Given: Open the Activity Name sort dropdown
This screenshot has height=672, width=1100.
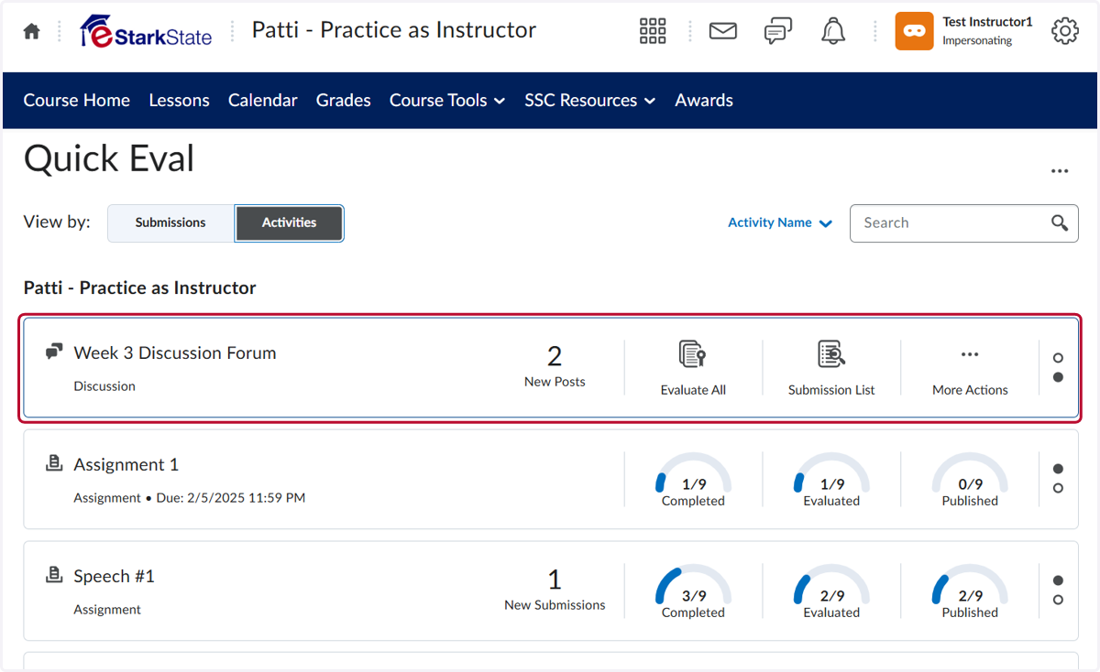Looking at the screenshot, I should pyautogui.click(x=780, y=222).
